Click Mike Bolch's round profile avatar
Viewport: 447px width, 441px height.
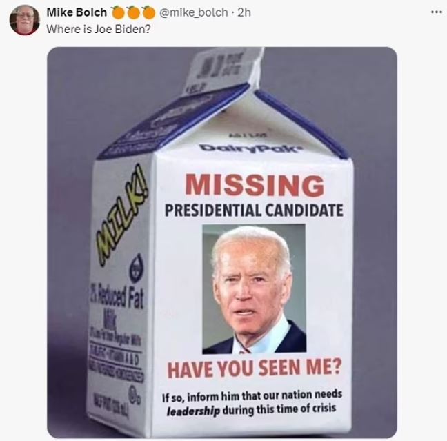tap(25, 20)
